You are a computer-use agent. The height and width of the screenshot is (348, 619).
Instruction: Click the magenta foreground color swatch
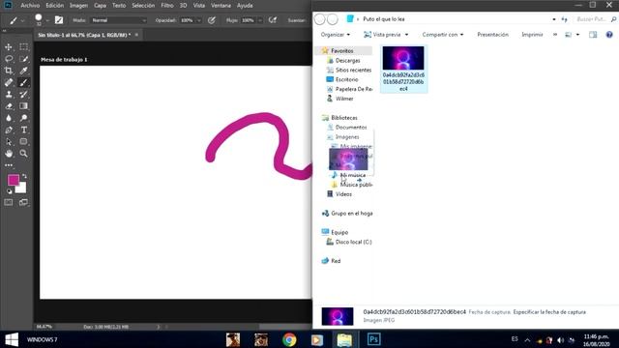coord(13,180)
